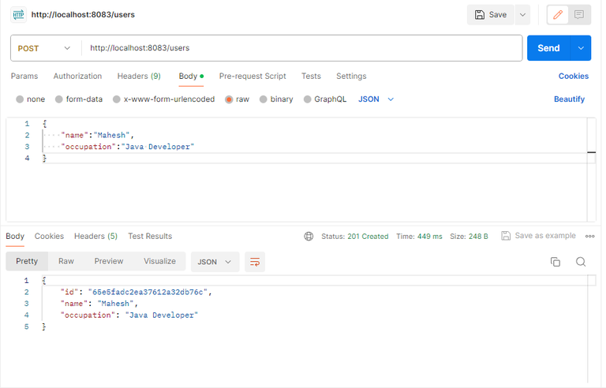The image size is (606, 388).
Task: Open the response JSON format dropdown
Action: point(216,262)
